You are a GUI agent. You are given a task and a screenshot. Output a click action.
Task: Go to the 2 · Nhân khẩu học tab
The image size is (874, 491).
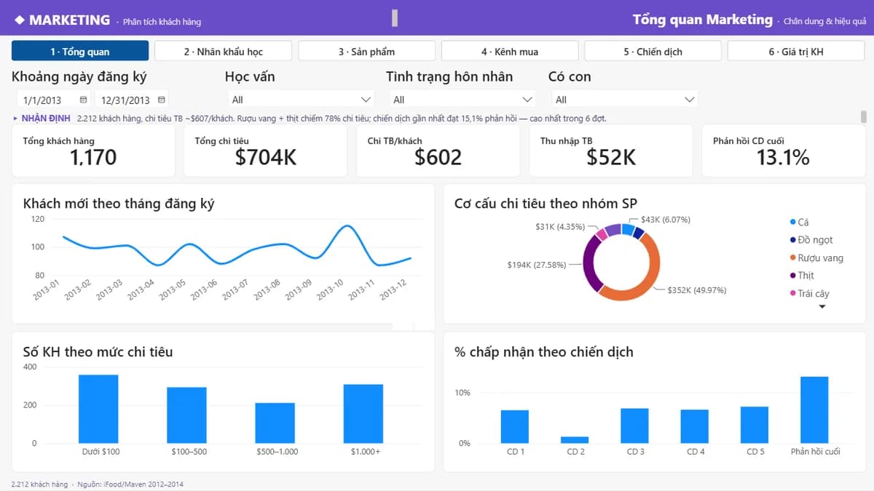(223, 51)
